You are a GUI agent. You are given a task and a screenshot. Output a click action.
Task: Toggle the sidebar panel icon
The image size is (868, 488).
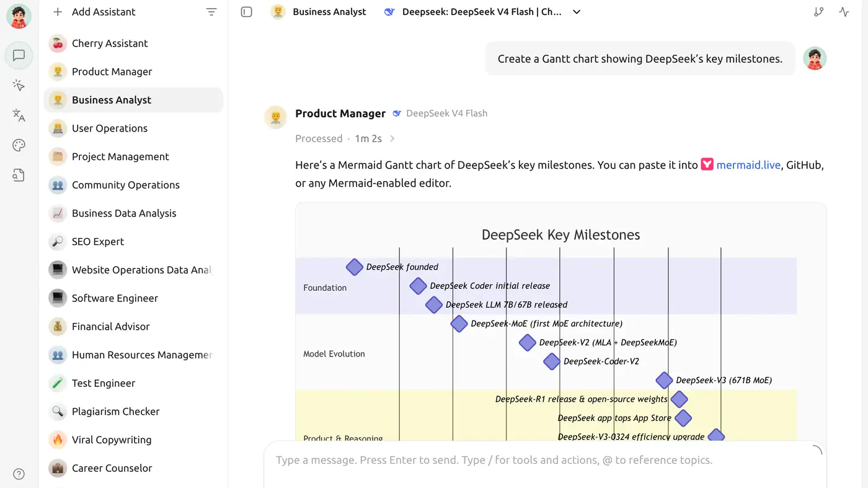[x=247, y=12]
